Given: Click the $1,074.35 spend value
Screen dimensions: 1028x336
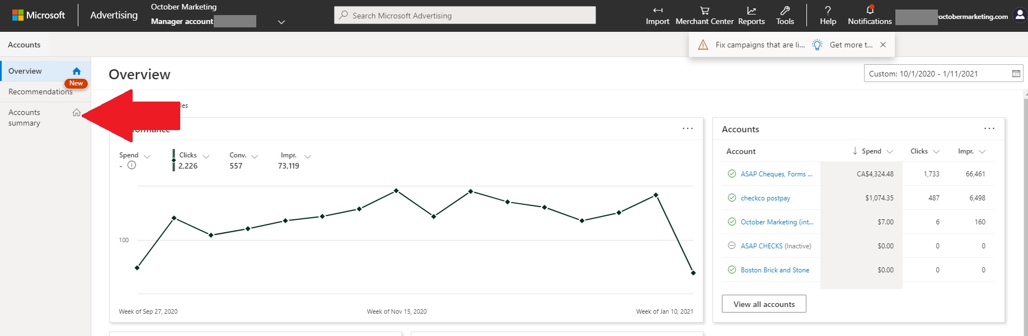Looking at the screenshot, I should pyautogui.click(x=879, y=198).
